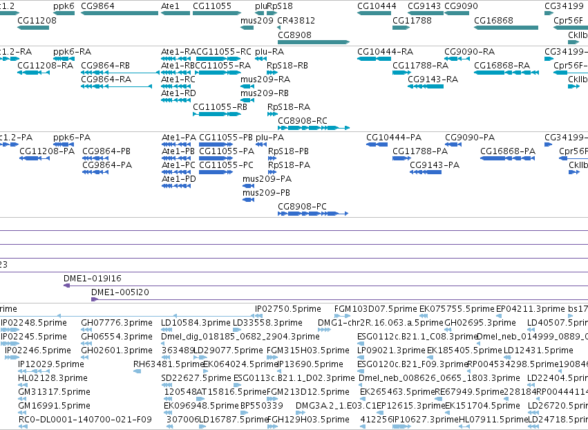Open the CG8908-PC protein feature
The image size is (588, 430).
(313, 214)
